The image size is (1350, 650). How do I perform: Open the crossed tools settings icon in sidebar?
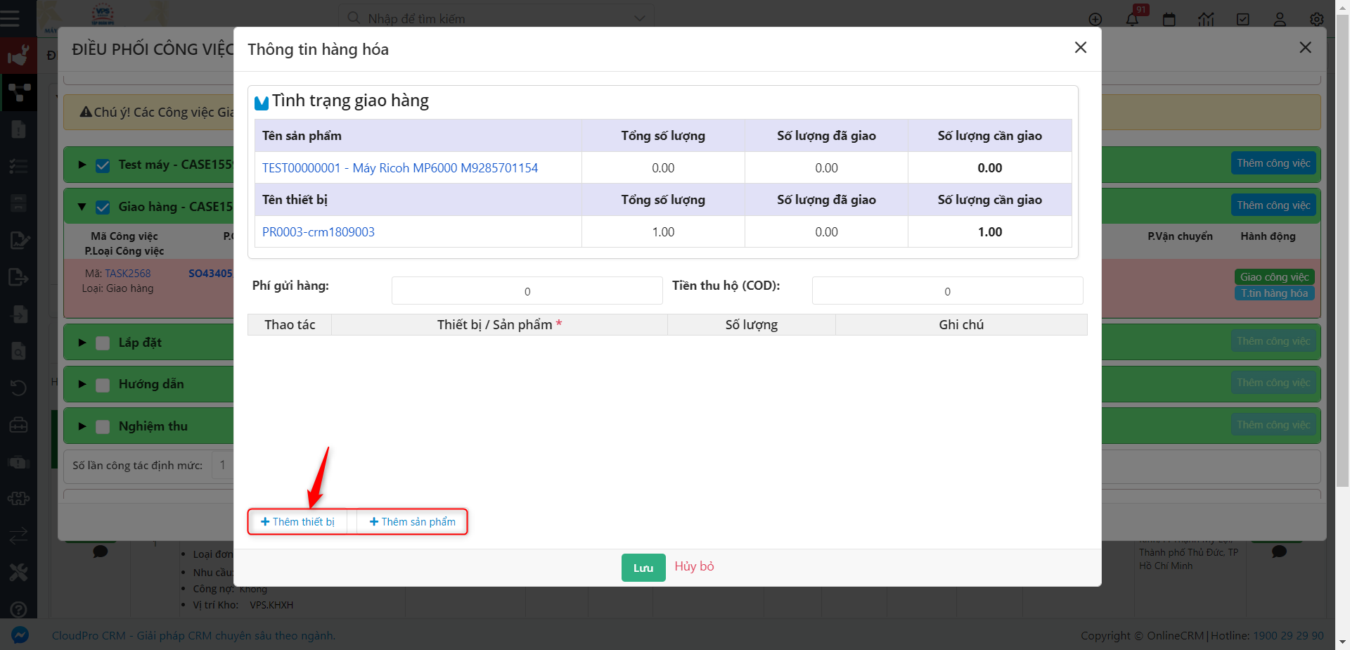point(18,572)
